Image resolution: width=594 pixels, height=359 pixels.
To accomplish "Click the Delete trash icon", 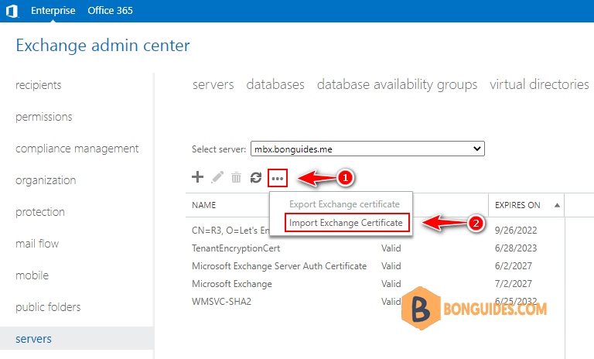I will click(237, 178).
